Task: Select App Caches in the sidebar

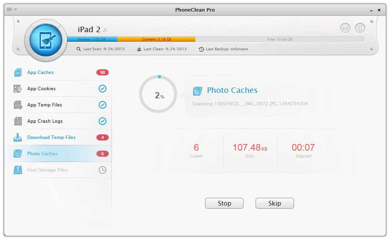Action: point(40,72)
